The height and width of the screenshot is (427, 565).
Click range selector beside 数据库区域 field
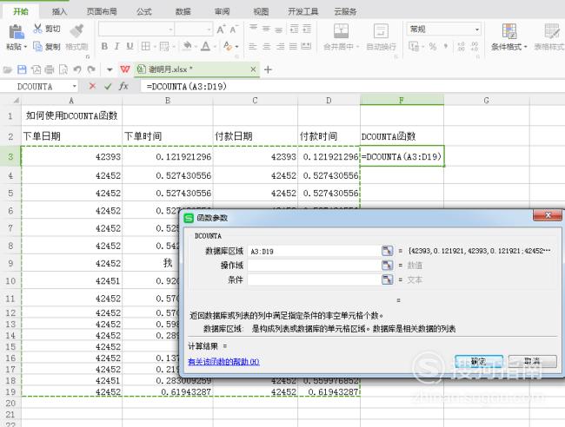388,251
